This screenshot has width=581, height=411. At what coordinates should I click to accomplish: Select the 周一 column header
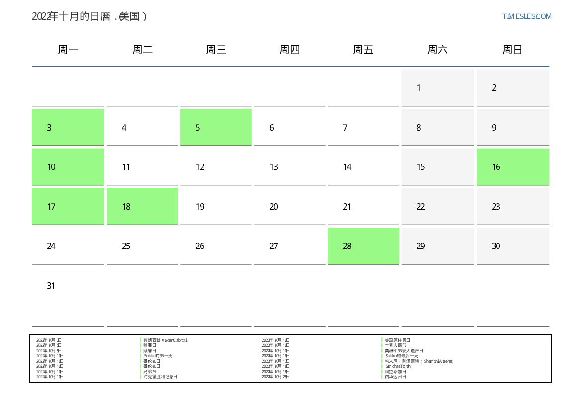(68, 50)
